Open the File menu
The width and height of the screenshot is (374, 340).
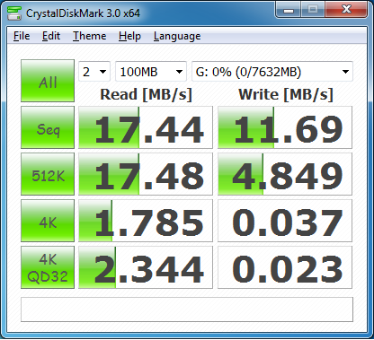pos(22,36)
